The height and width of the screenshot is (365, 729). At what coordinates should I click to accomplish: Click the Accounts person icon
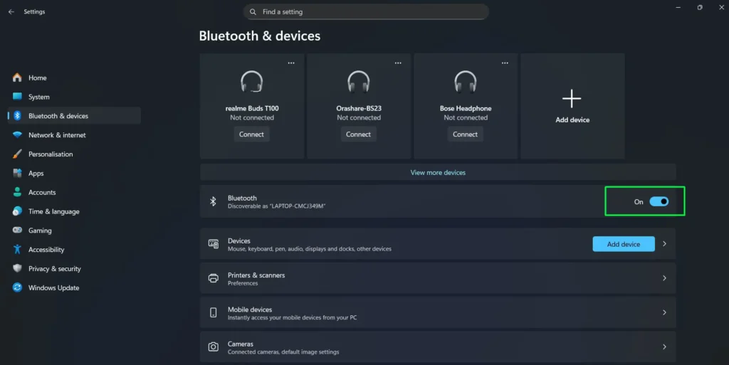17,192
